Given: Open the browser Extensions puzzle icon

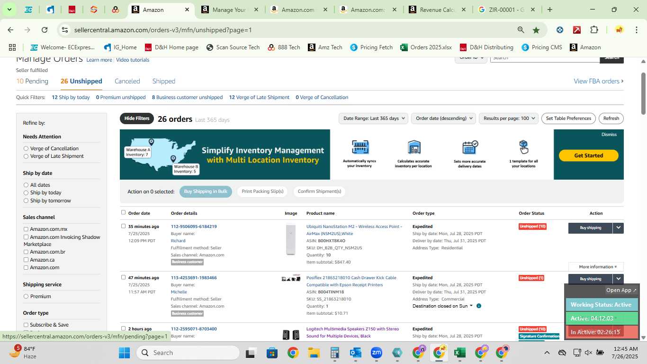Looking at the screenshot, I should coord(594,30).
